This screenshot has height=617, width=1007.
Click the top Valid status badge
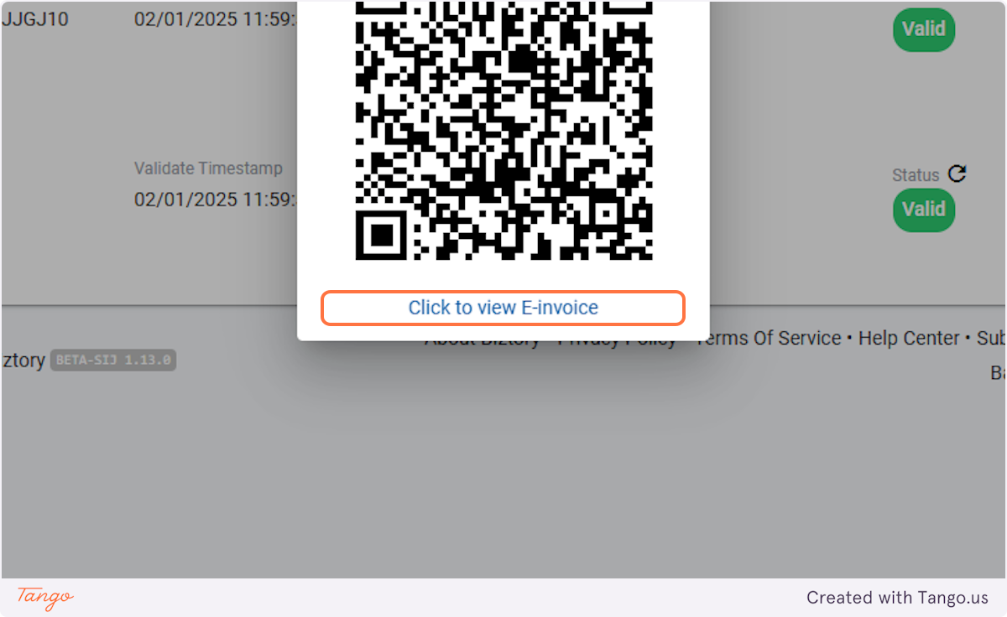pos(924,29)
